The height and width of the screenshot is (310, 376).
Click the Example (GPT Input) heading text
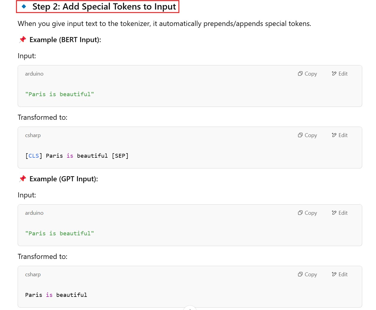[x=63, y=179]
